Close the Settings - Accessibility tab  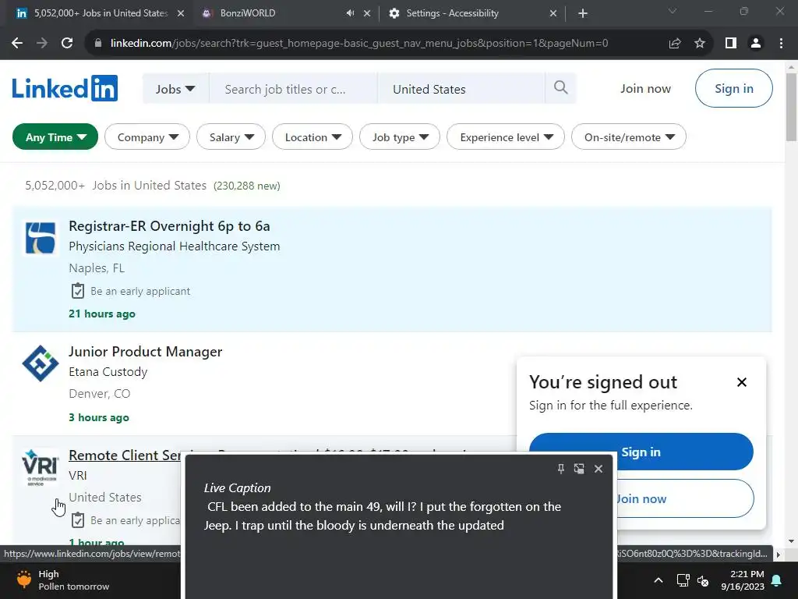[x=553, y=13]
